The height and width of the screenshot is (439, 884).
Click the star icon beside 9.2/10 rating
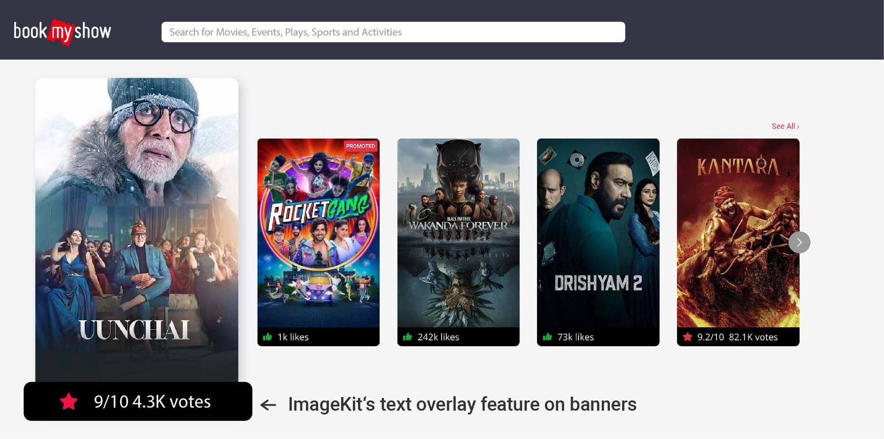point(687,337)
